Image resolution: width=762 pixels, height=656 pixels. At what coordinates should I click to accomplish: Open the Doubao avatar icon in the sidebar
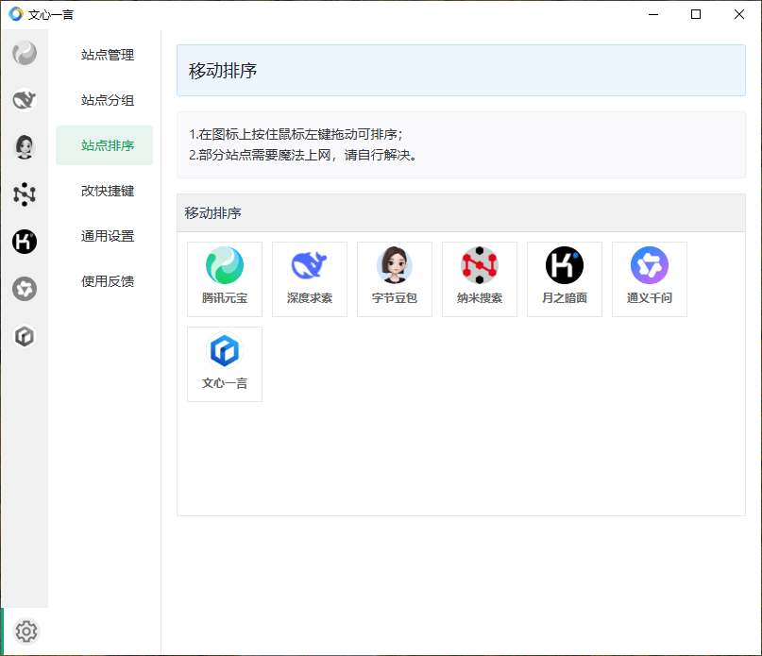25,147
